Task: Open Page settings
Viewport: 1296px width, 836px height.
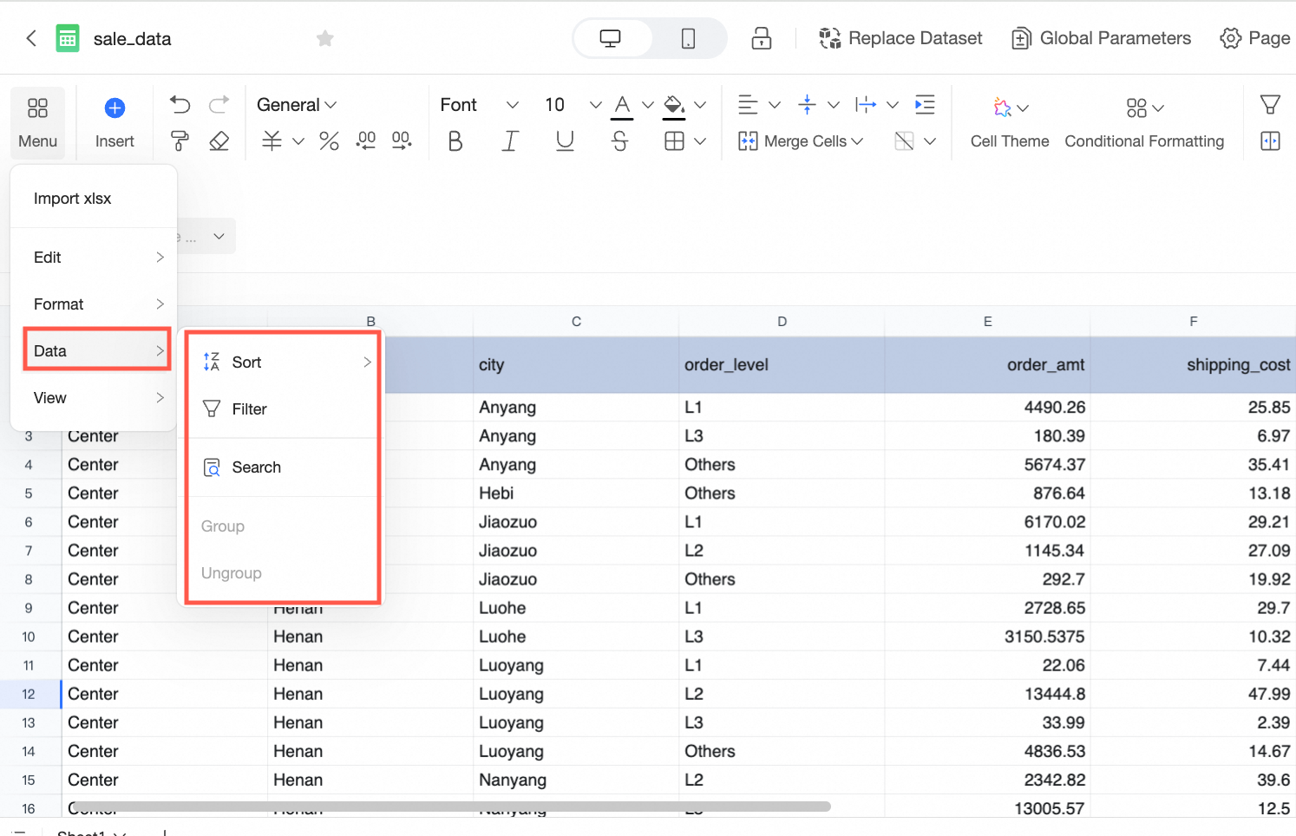Action: [1255, 38]
